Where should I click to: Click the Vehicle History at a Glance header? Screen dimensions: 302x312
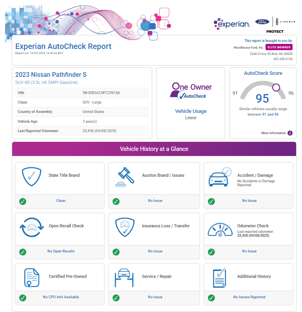154,149
